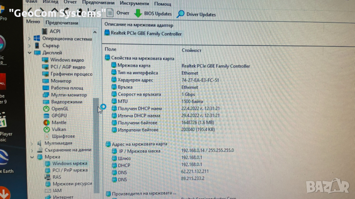Screen dimensions: 355x199
Task: Select the OpenGL item in the tree
Action: [60, 108]
